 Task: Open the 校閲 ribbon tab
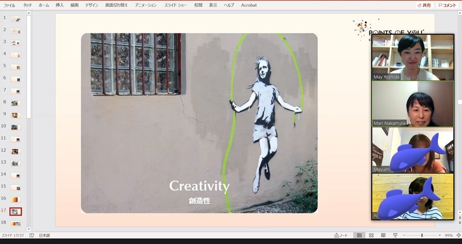198,5
